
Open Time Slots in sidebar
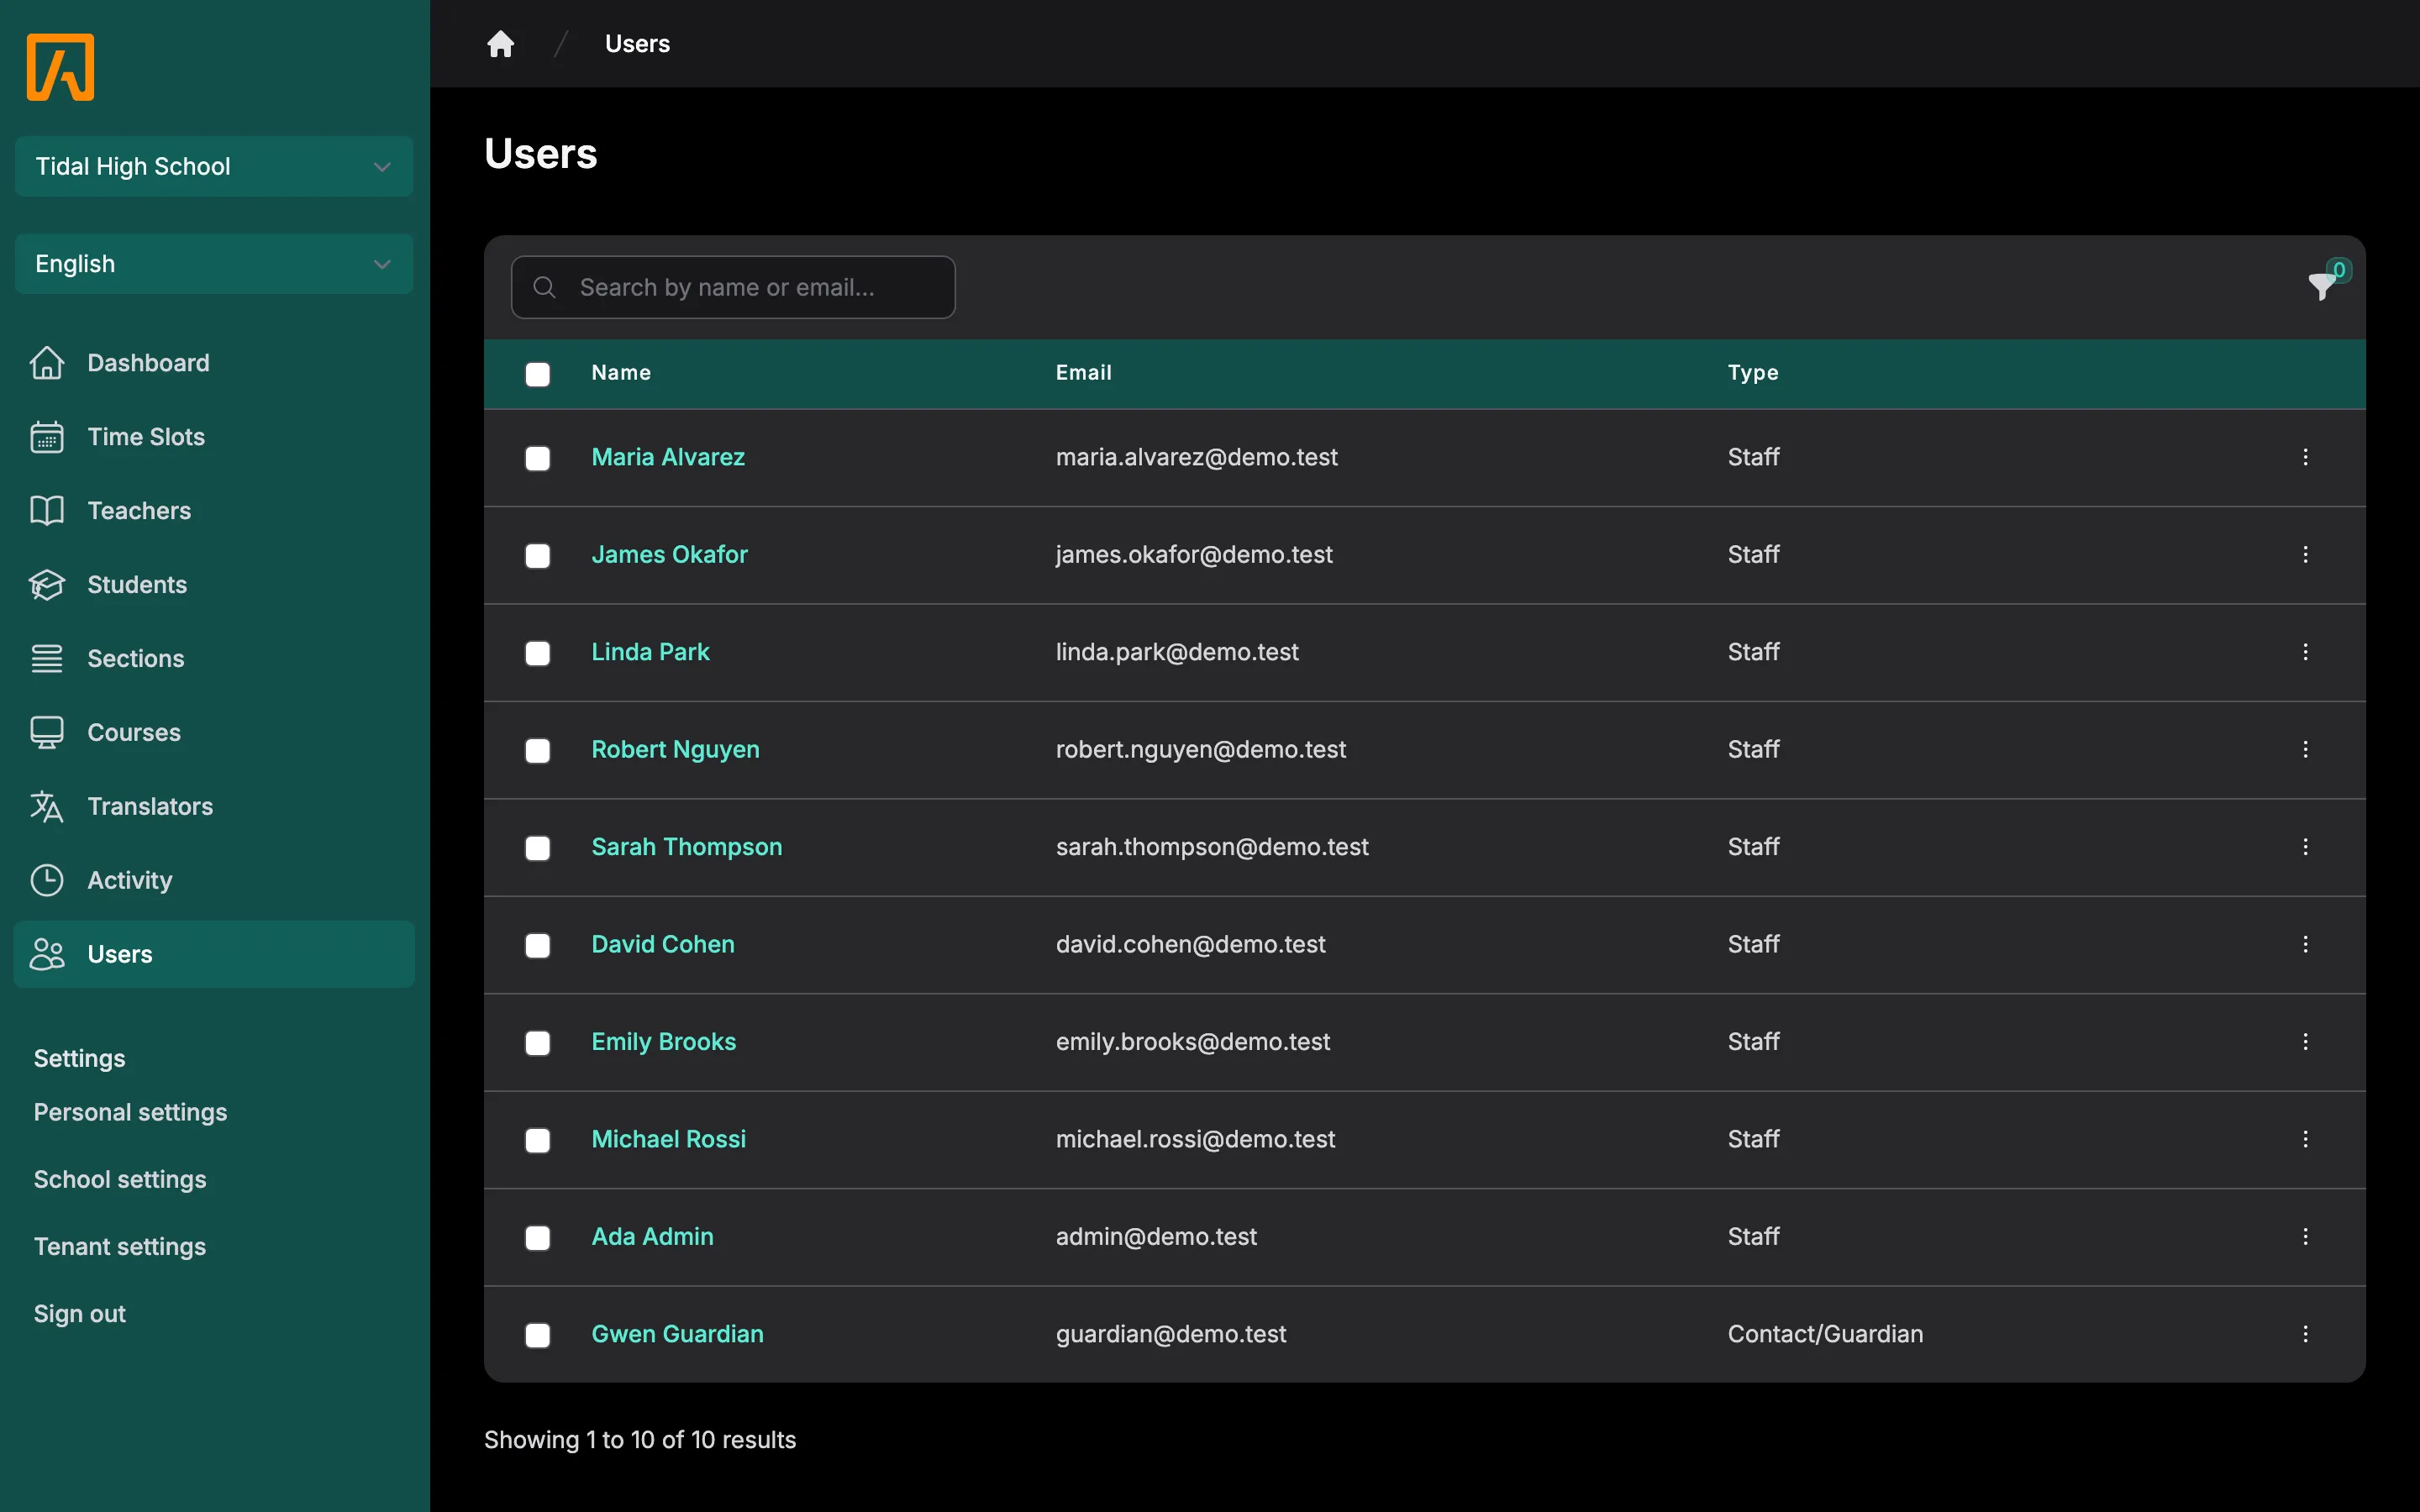(x=214, y=437)
